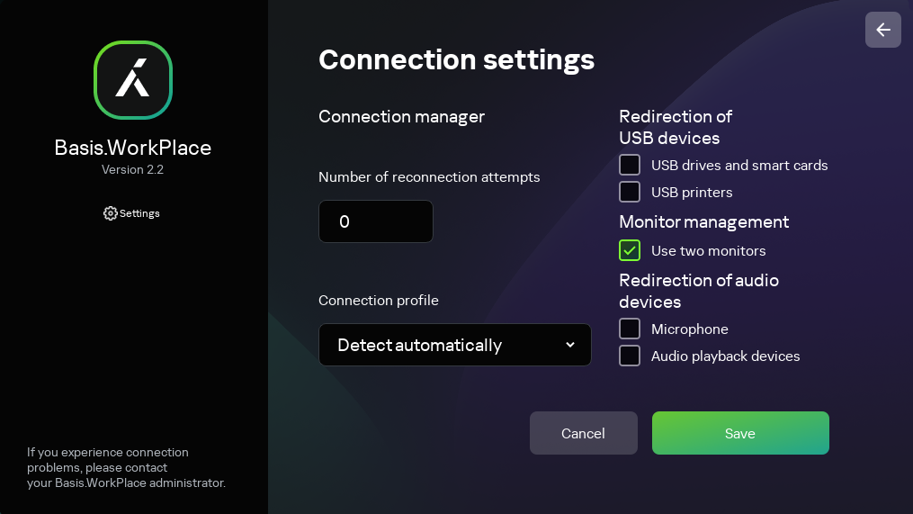The image size is (913, 514).
Task: Click the Basis.WorkPlace logo icon
Action: (x=133, y=80)
